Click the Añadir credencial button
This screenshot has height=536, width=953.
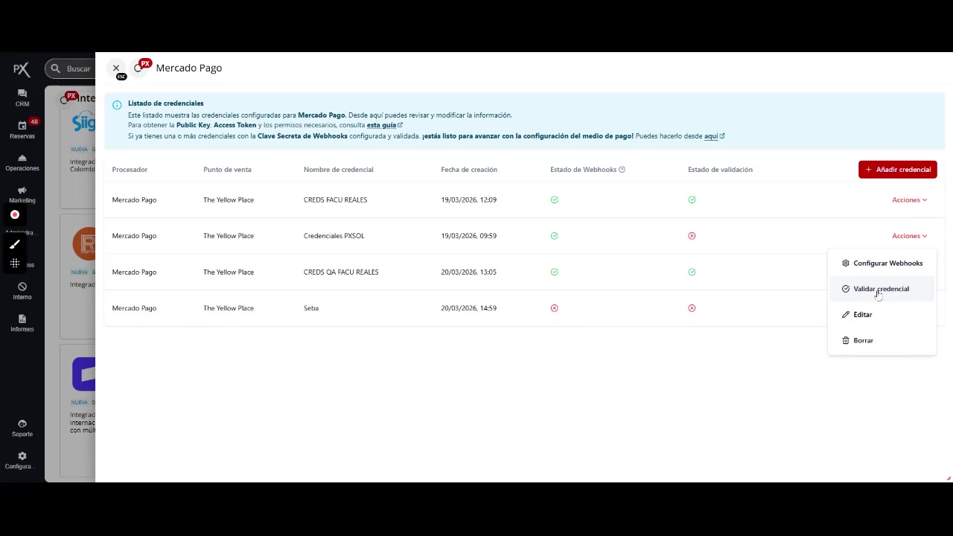pos(897,170)
